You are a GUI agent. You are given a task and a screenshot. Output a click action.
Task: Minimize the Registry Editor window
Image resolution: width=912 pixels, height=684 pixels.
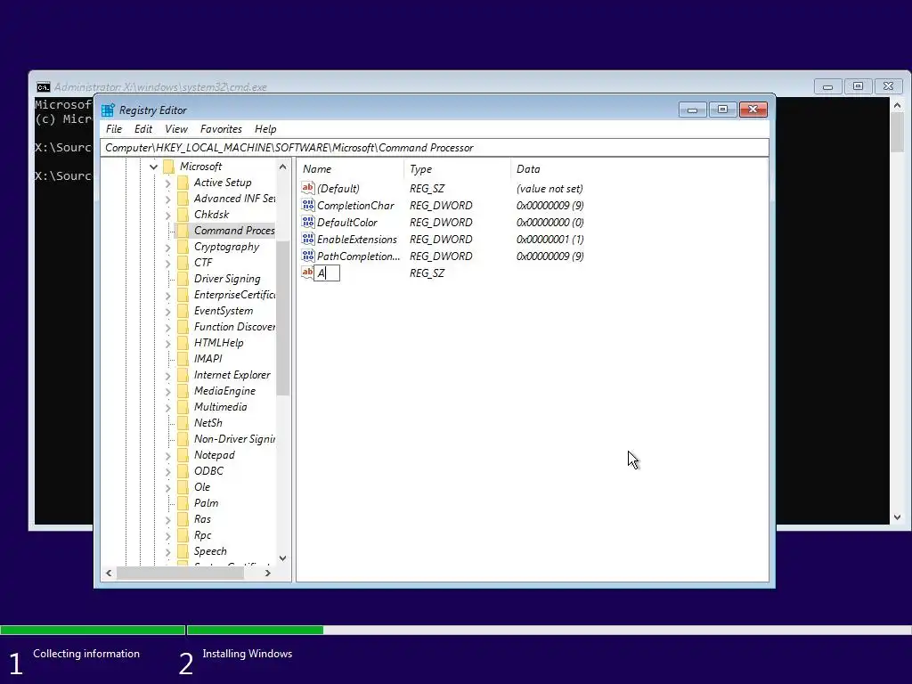692,110
